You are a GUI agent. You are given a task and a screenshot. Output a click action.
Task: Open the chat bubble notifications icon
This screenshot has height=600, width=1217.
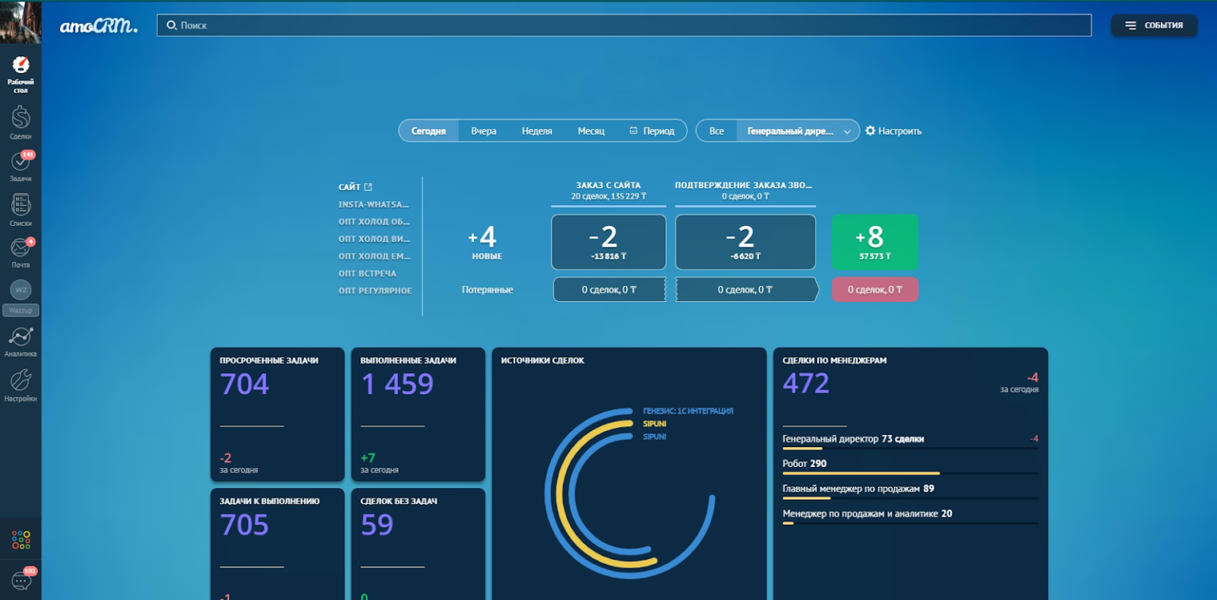coord(21,581)
